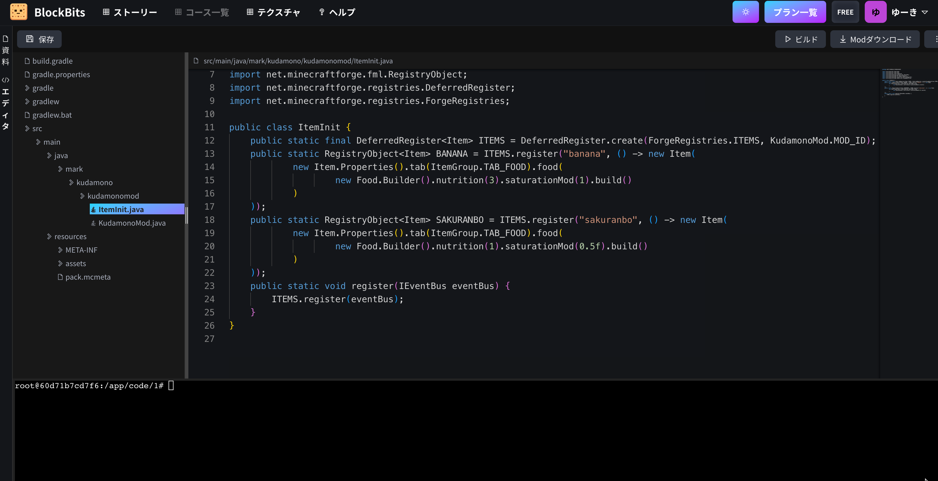Screen dimensions: 938x481
Task: Click file icon beside gradle.properties
Action: (x=27, y=74)
